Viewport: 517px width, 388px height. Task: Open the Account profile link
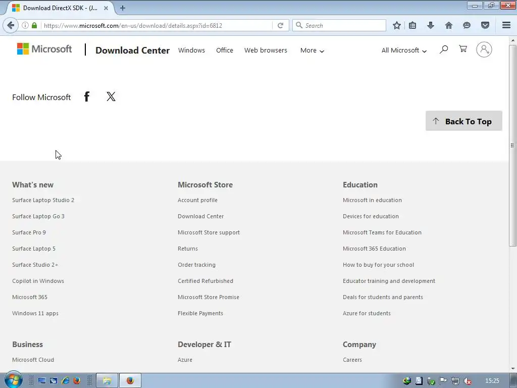tap(197, 200)
